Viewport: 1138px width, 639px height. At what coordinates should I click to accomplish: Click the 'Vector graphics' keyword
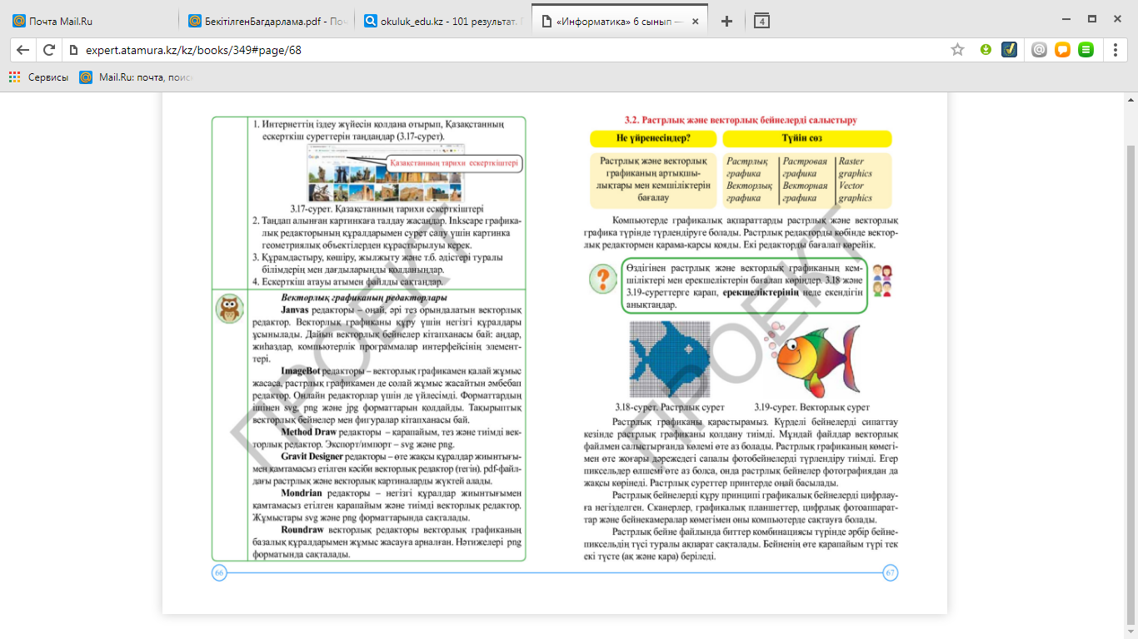click(855, 191)
